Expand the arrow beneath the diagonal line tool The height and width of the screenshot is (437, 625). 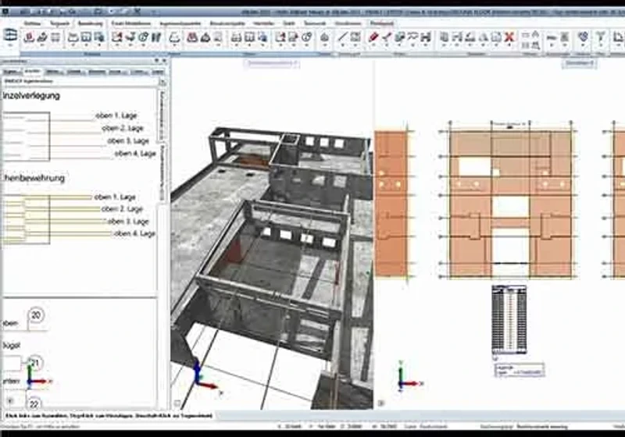tap(342, 45)
